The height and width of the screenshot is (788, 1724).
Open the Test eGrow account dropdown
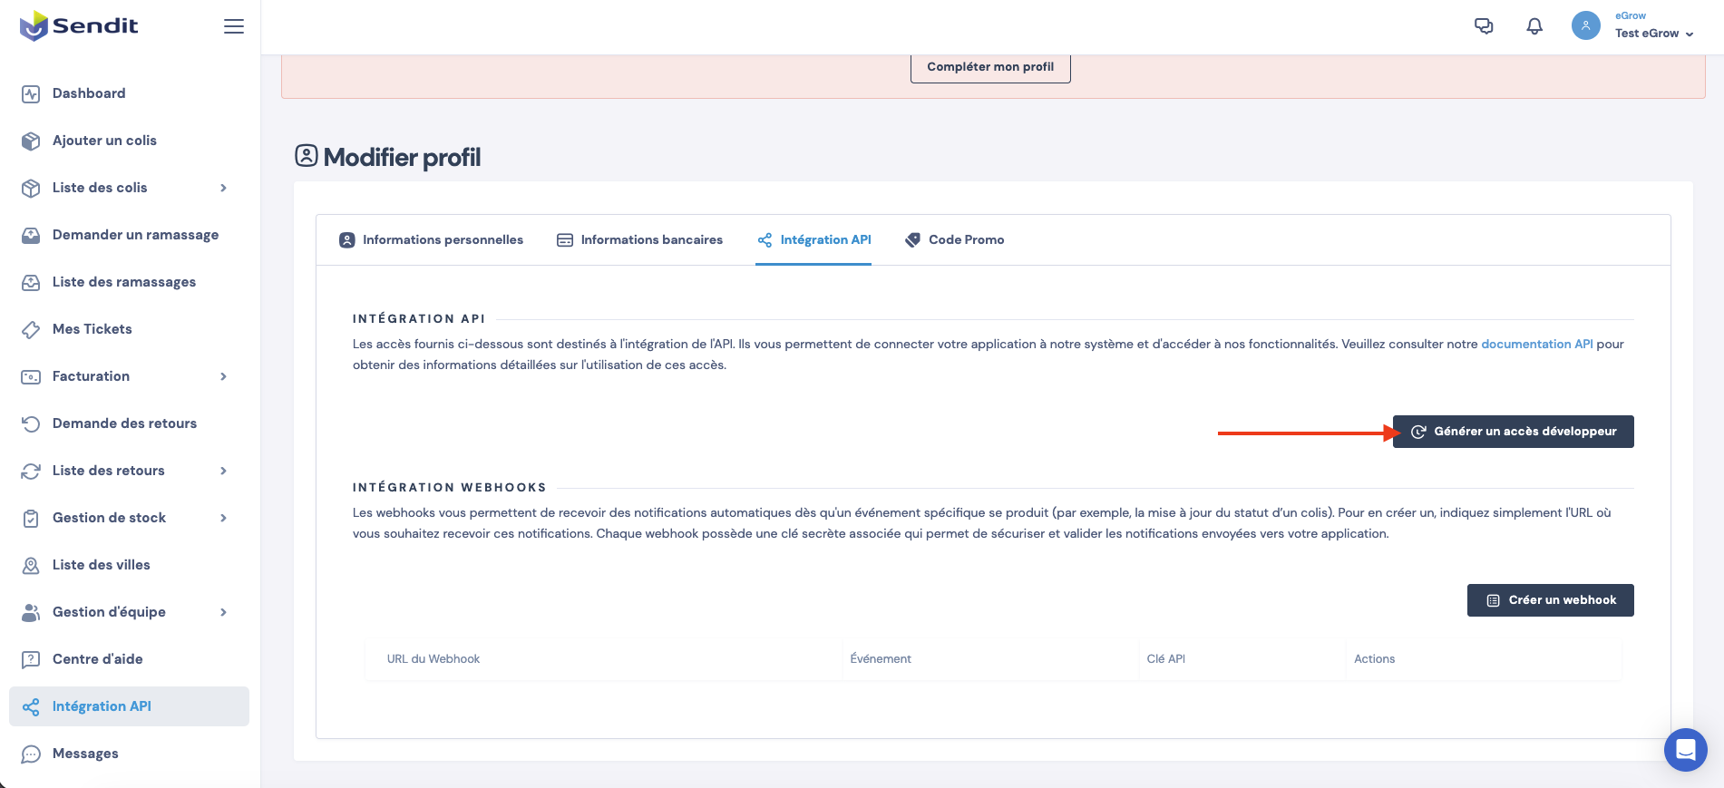coord(1654,34)
